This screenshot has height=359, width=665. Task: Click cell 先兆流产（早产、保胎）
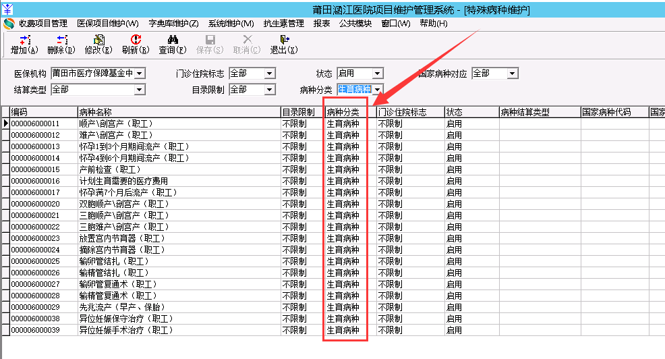[179, 307]
